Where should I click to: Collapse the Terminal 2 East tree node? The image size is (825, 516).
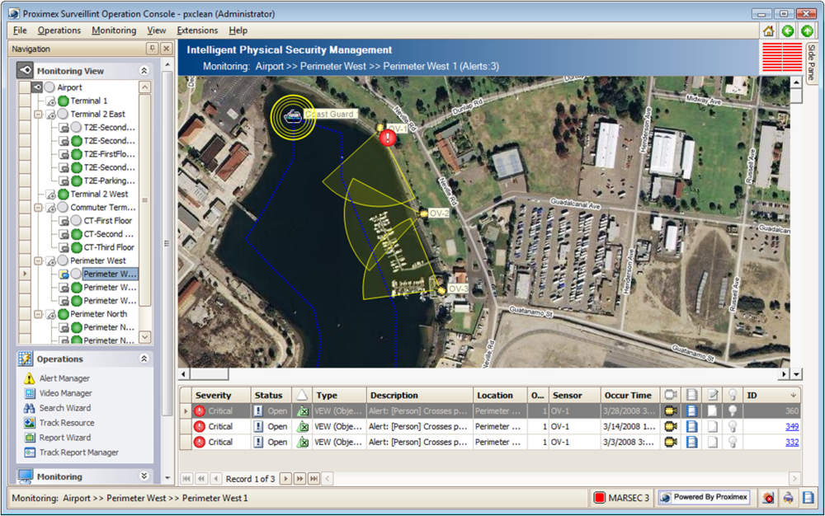(x=38, y=115)
